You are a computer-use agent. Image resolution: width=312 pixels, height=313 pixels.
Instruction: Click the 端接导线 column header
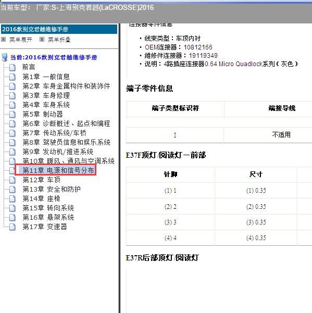click(282, 108)
